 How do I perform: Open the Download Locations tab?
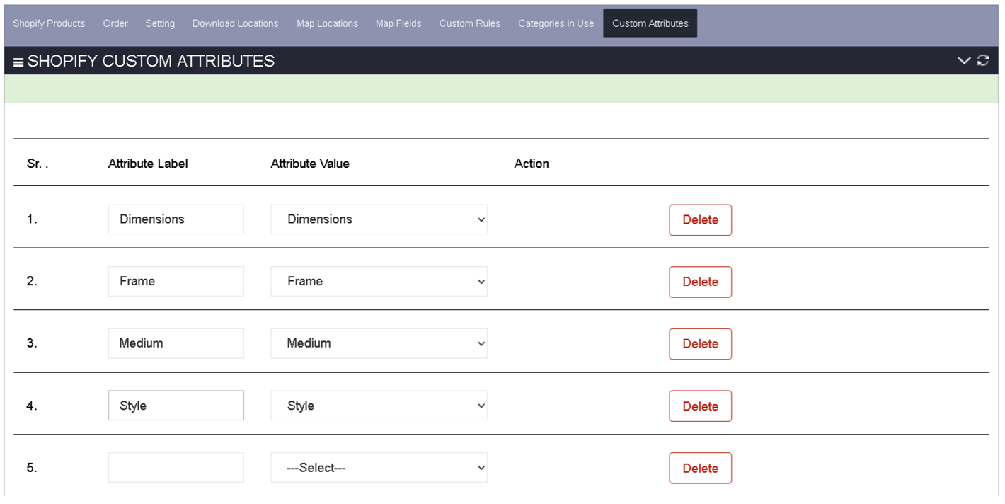(236, 23)
